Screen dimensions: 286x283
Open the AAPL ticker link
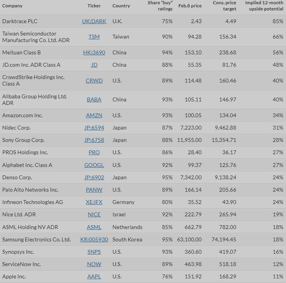pyautogui.click(x=94, y=276)
